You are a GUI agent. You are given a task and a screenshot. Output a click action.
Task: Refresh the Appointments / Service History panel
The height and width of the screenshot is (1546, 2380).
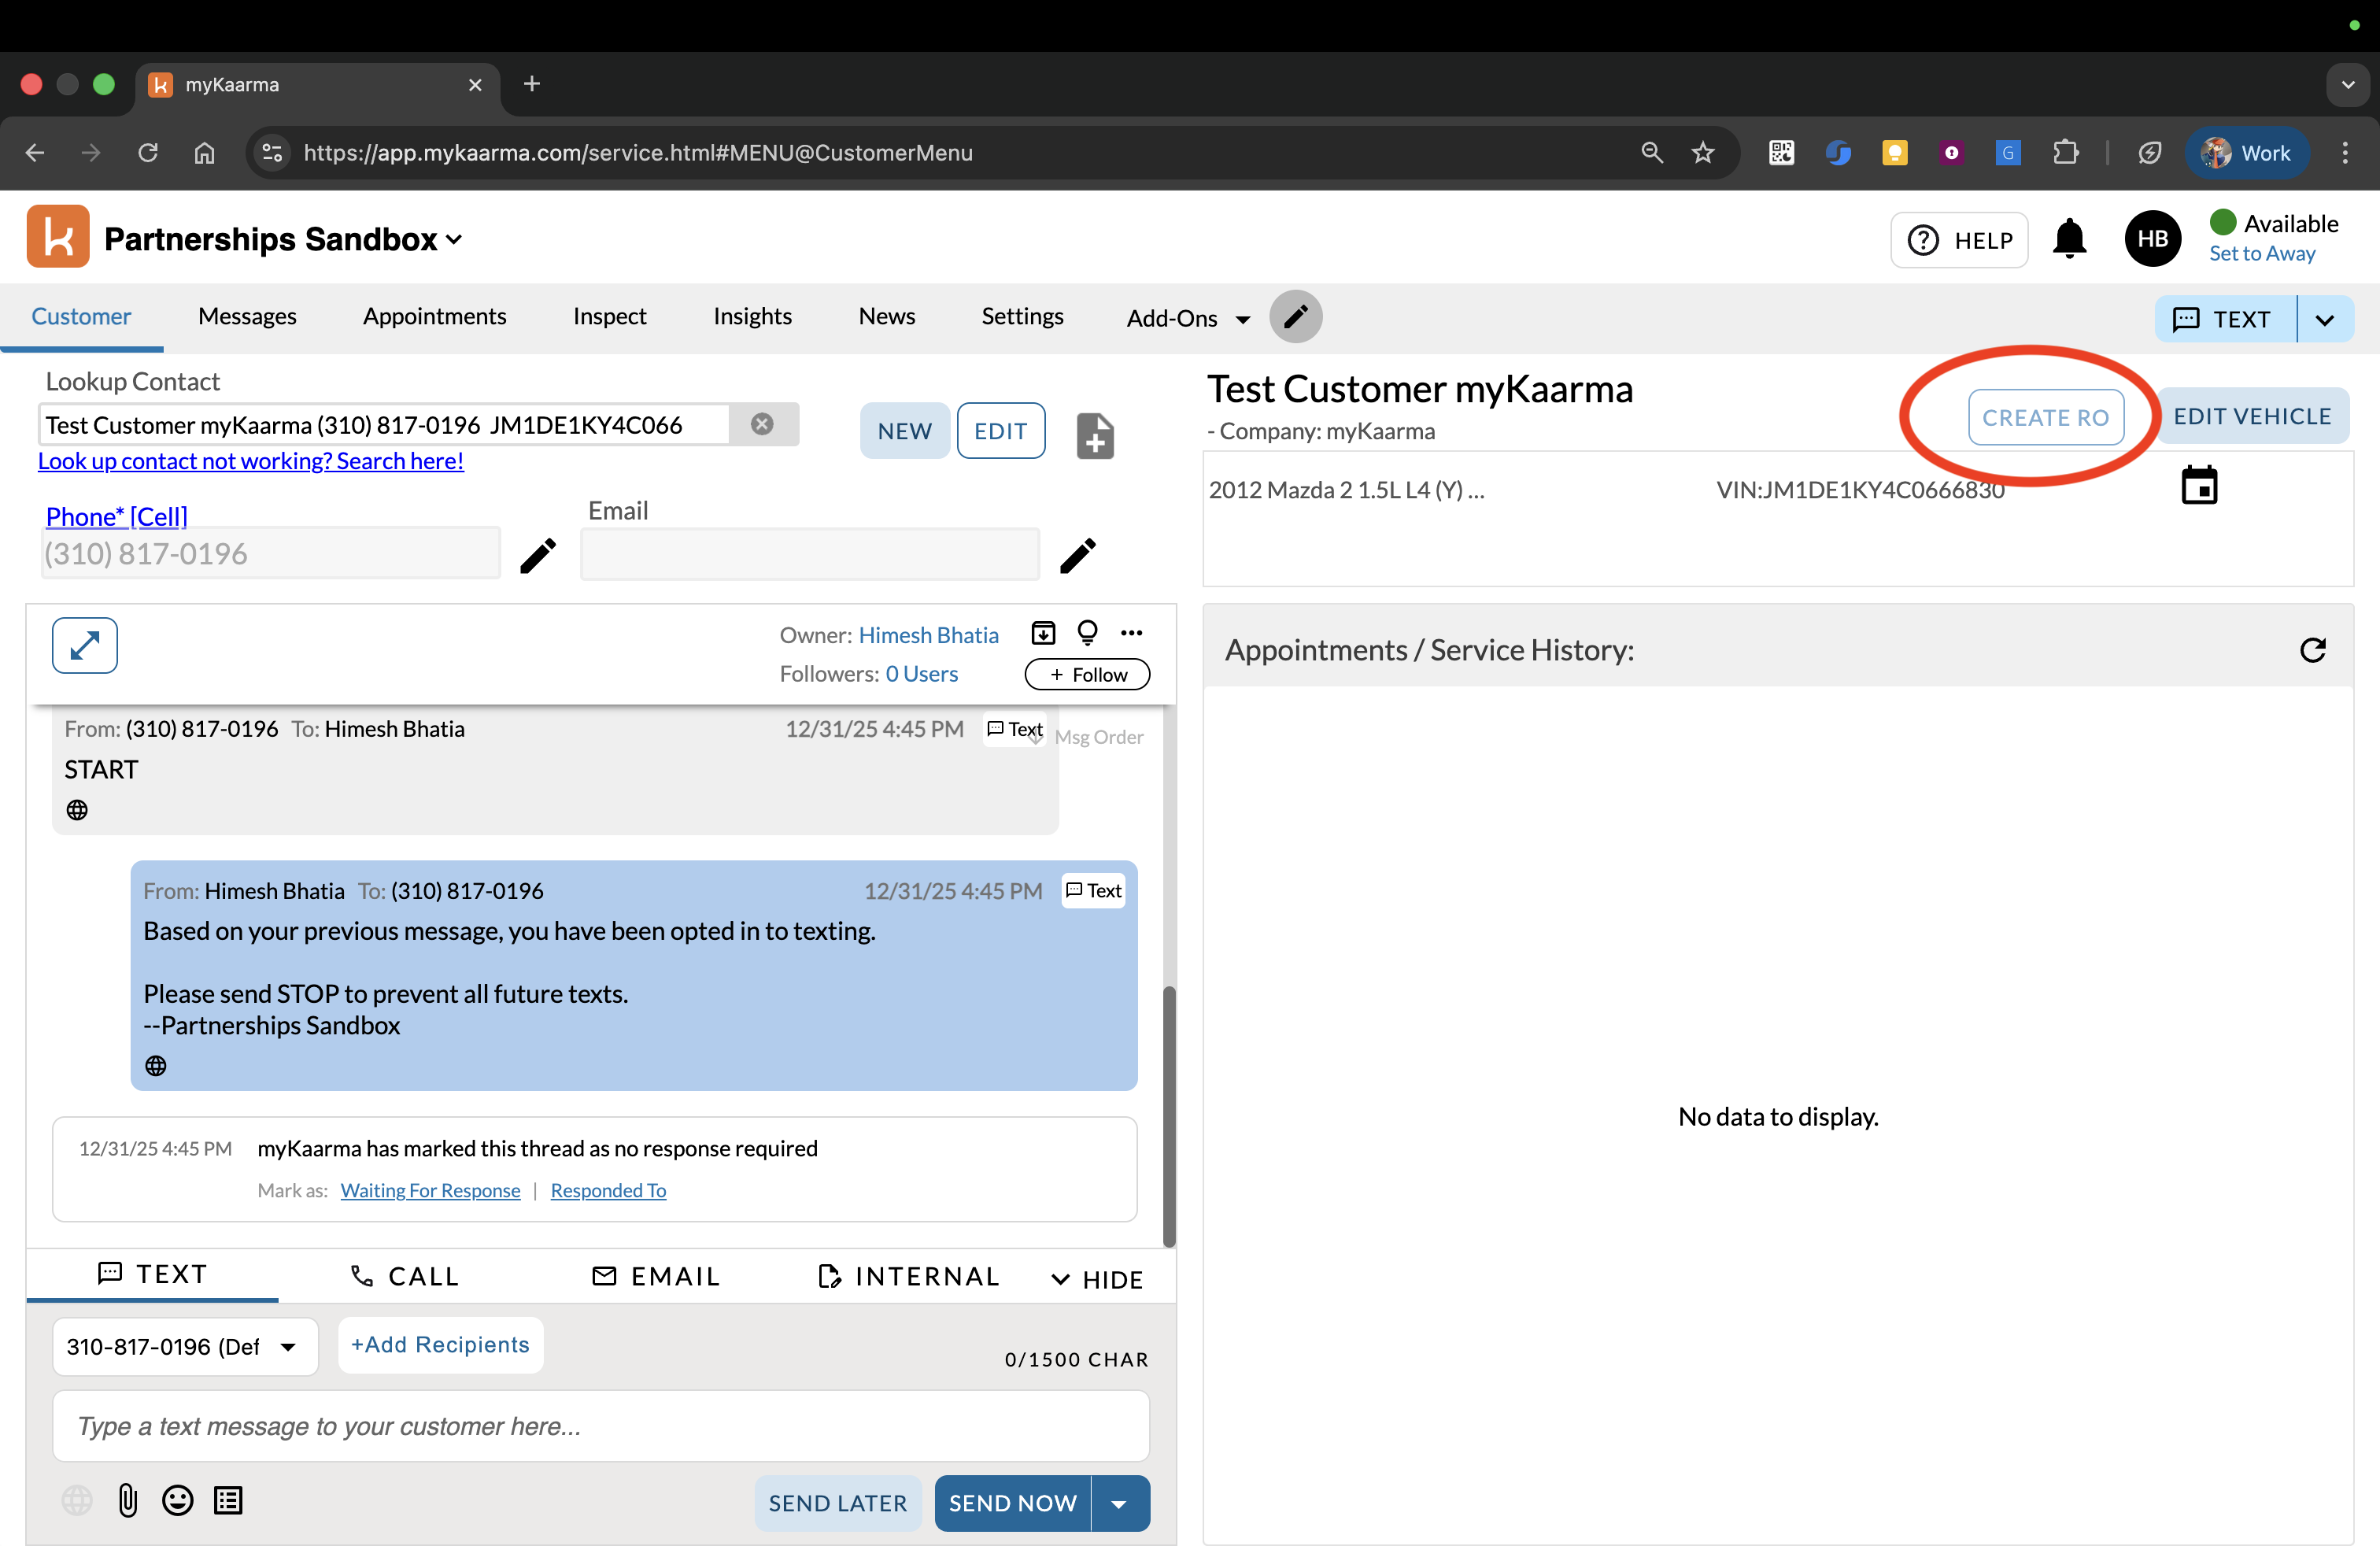(2314, 650)
